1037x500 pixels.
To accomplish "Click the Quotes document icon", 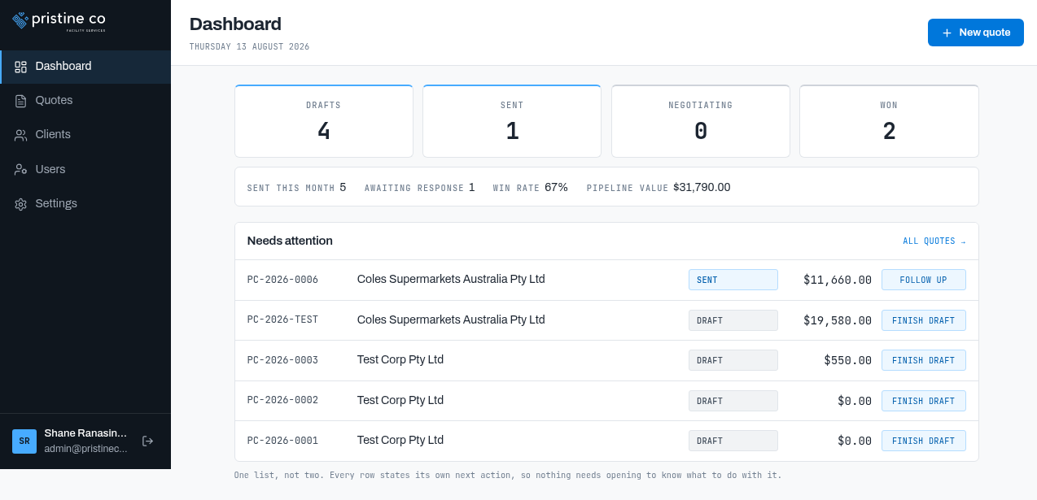I will [21, 101].
